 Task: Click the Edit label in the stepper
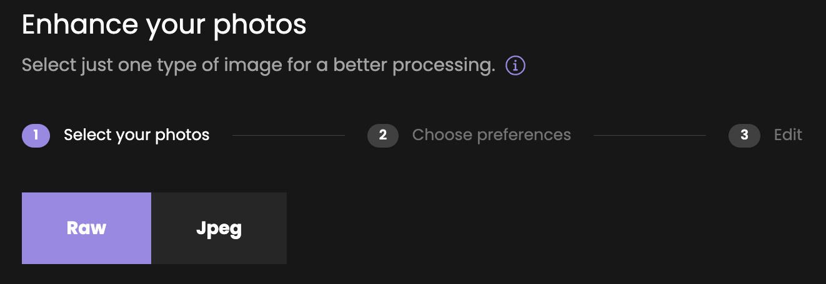click(x=788, y=135)
